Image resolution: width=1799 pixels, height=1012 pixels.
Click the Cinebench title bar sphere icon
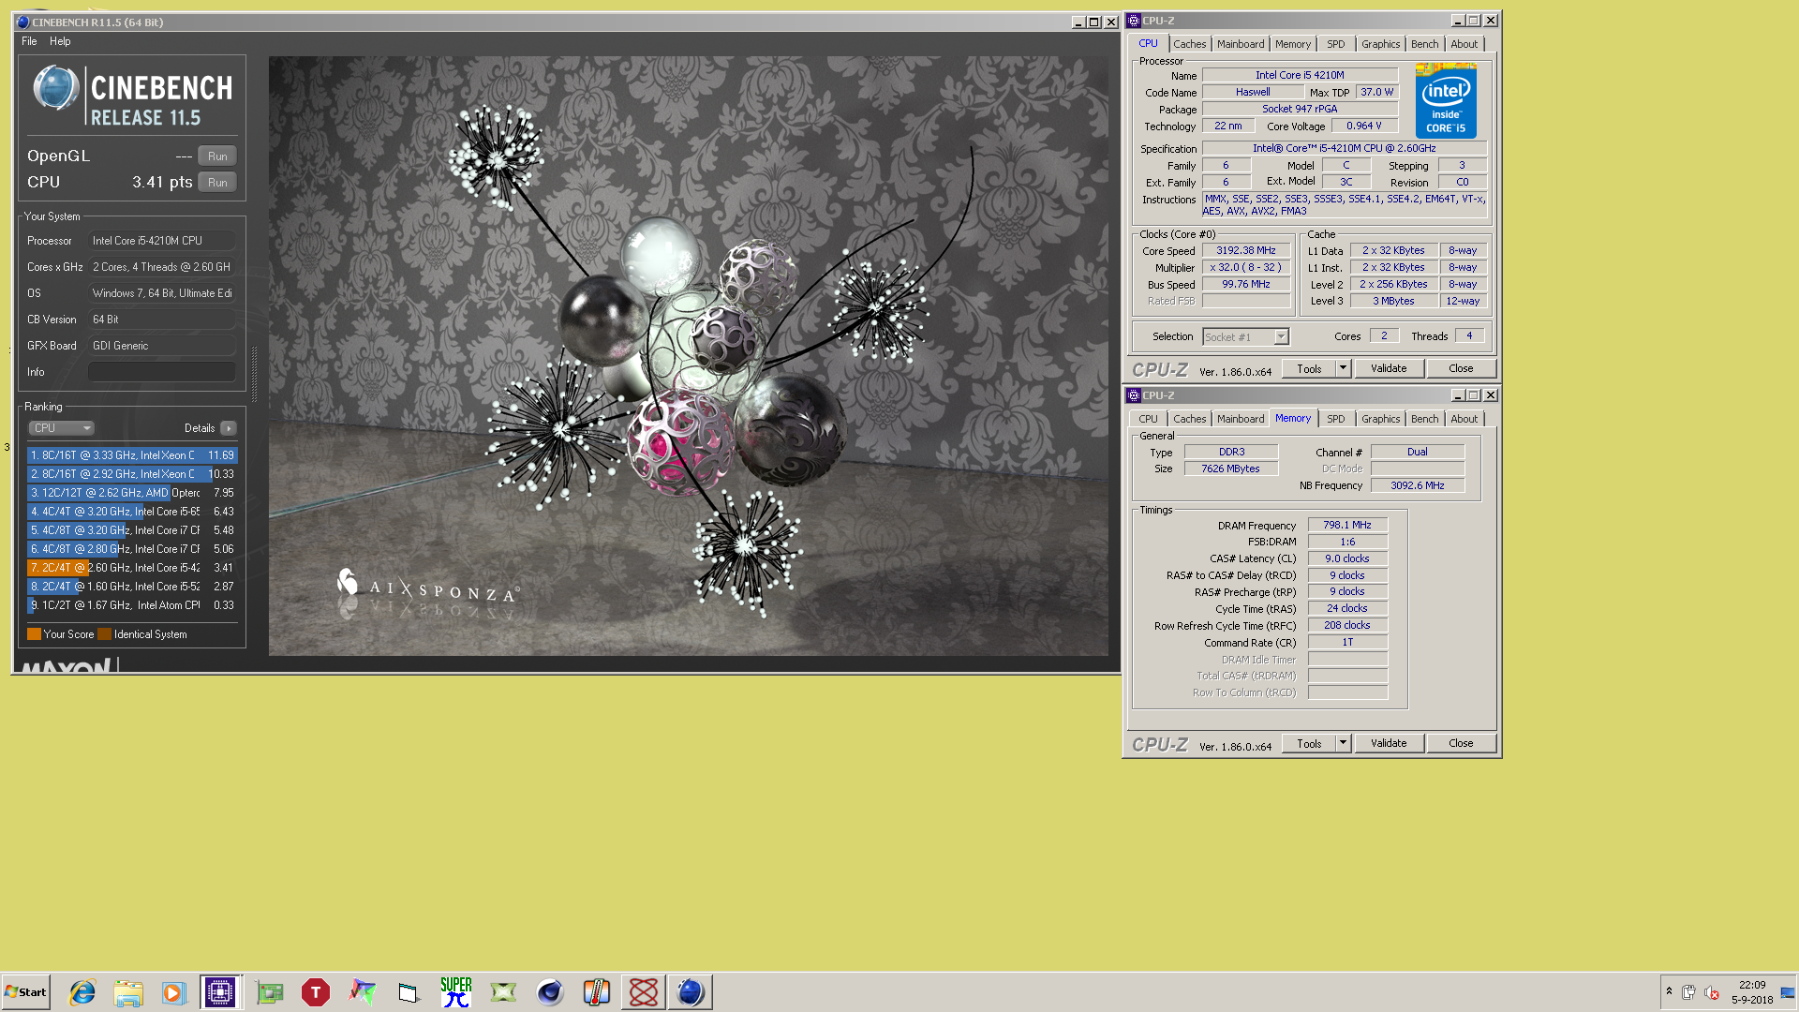pyautogui.click(x=22, y=22)
